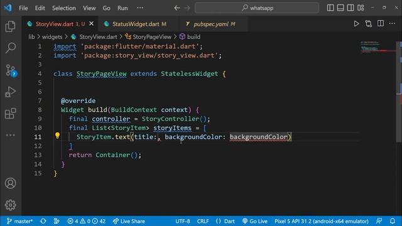Click the return Container() statement on line 13
This screenshot has height=226, width=402.
pyautogui.click(x=105, y=155)
